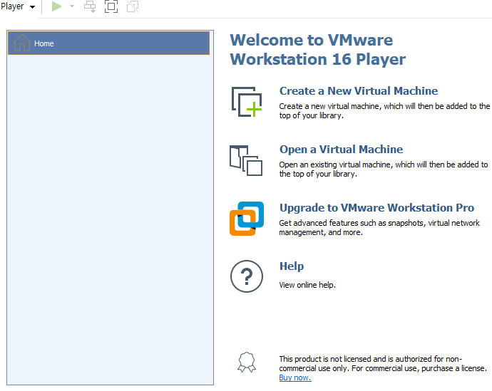Expand the power options arrow beside play

point(72,6)
